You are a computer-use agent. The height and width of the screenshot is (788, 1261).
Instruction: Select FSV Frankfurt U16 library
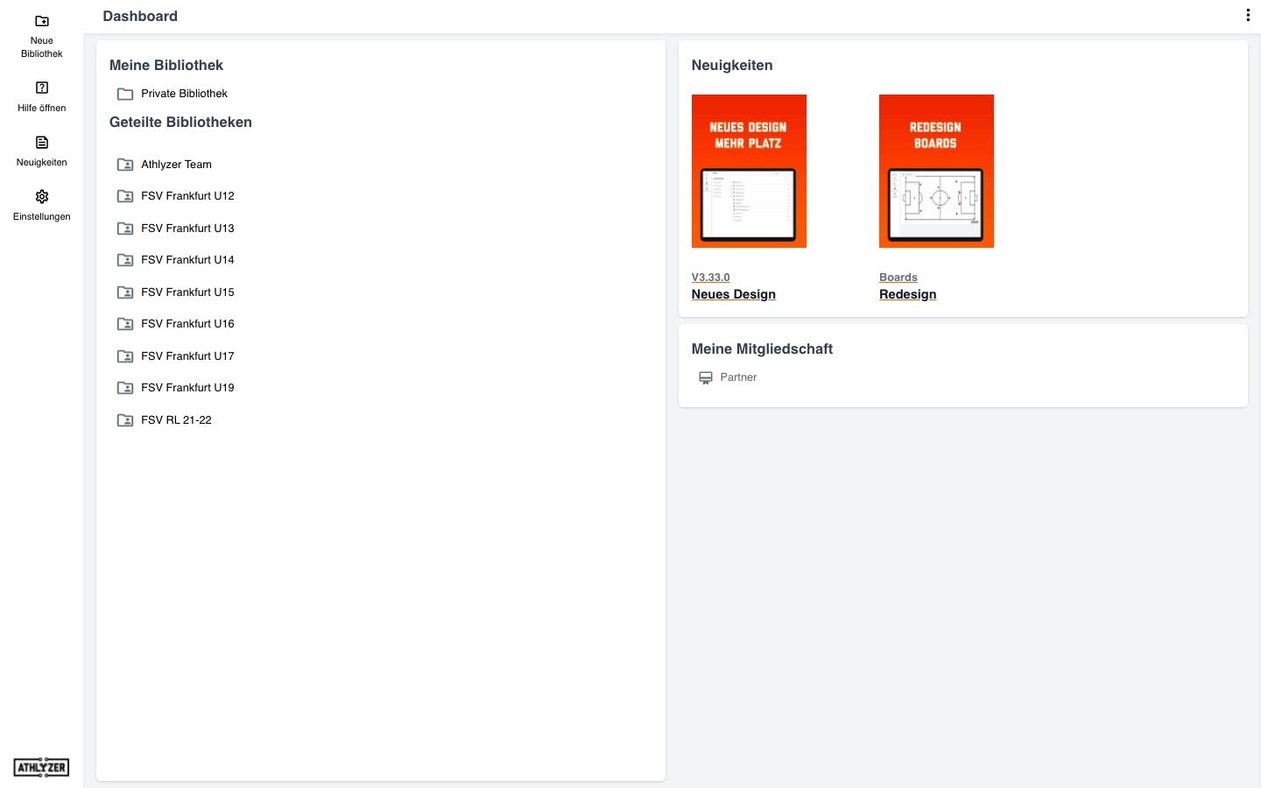pyautogui.click(x=187, y=324)
